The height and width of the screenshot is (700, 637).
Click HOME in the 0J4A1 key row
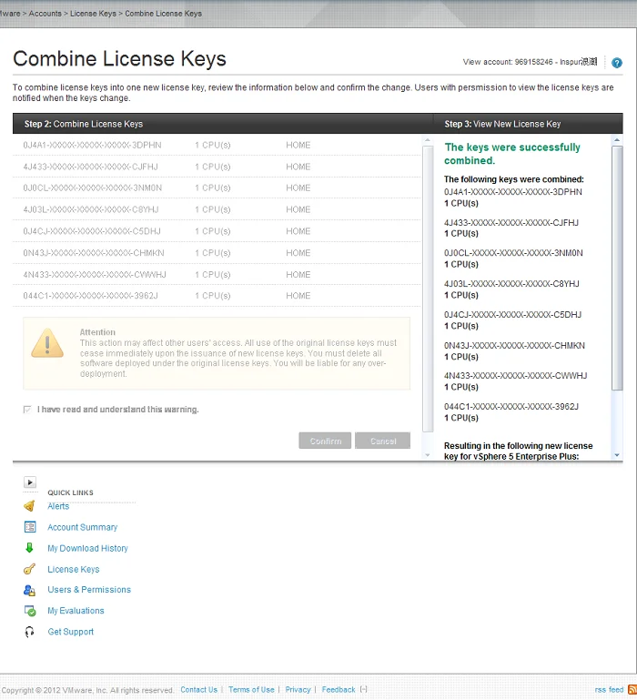(298, 145)
